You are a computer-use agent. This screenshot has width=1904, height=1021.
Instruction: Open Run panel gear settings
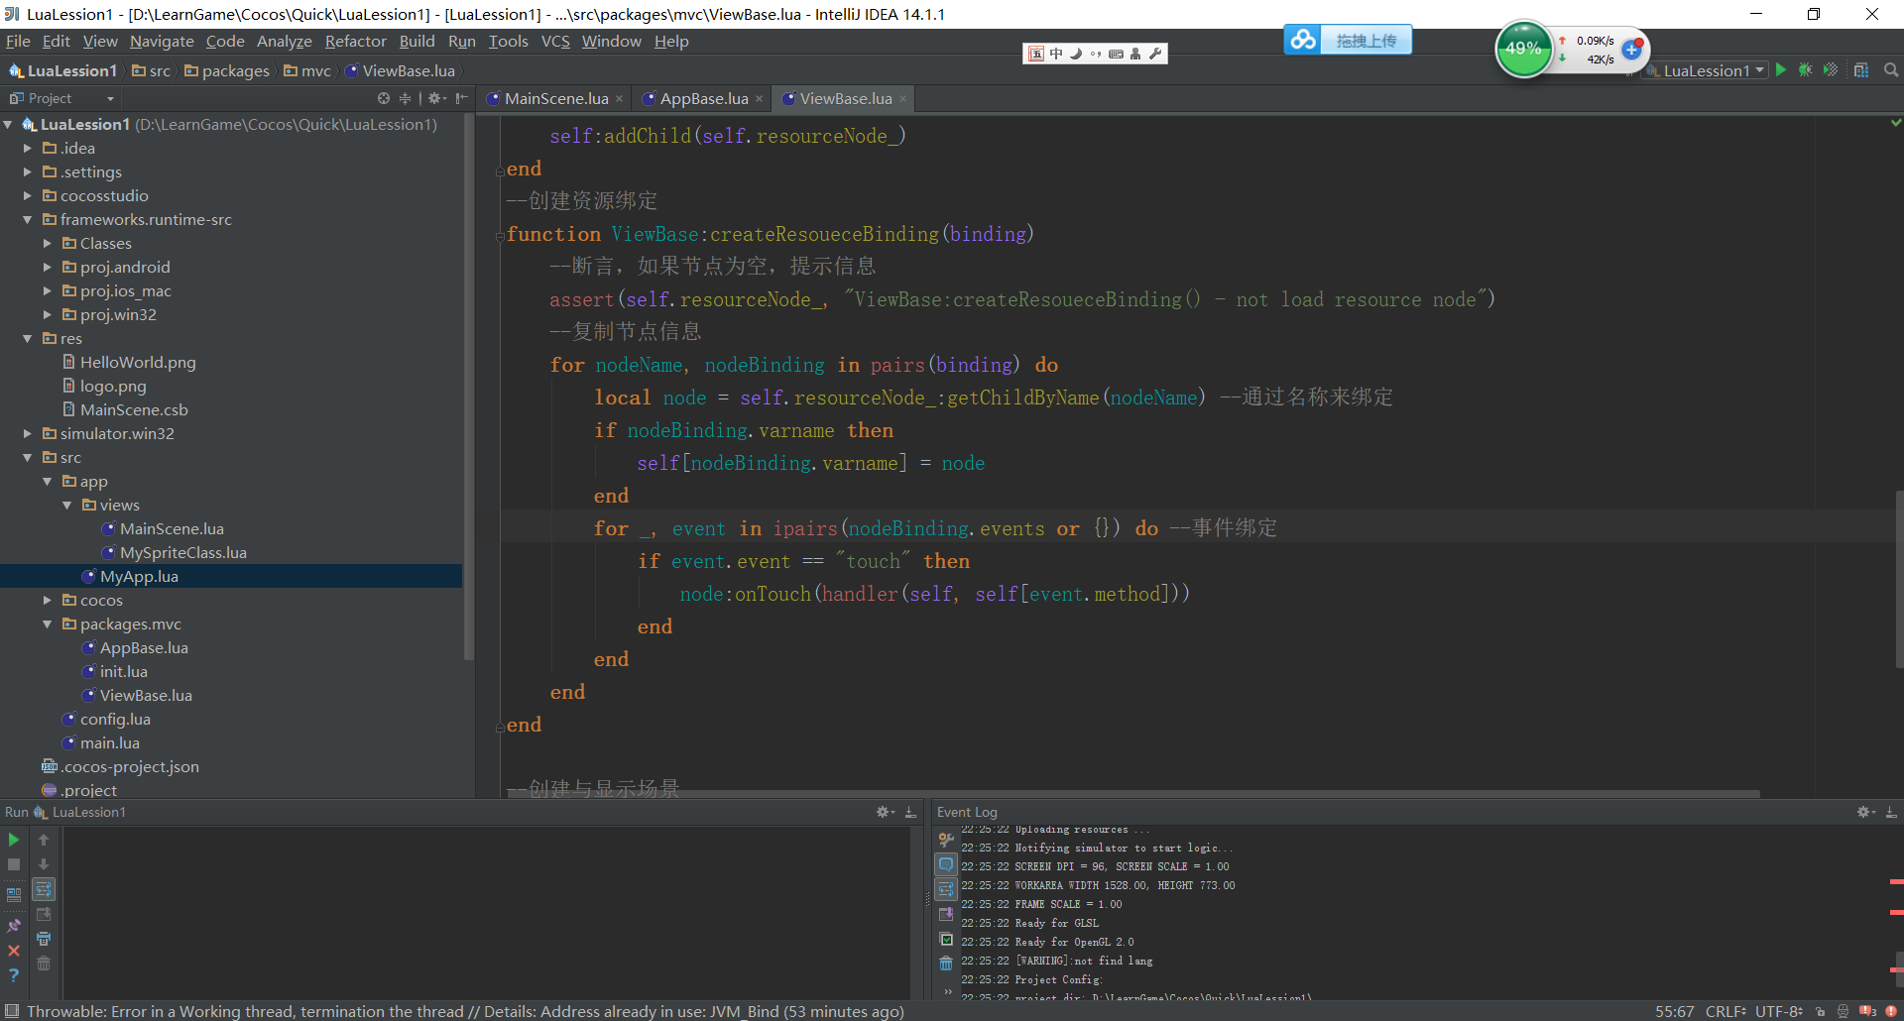(884, 812)
